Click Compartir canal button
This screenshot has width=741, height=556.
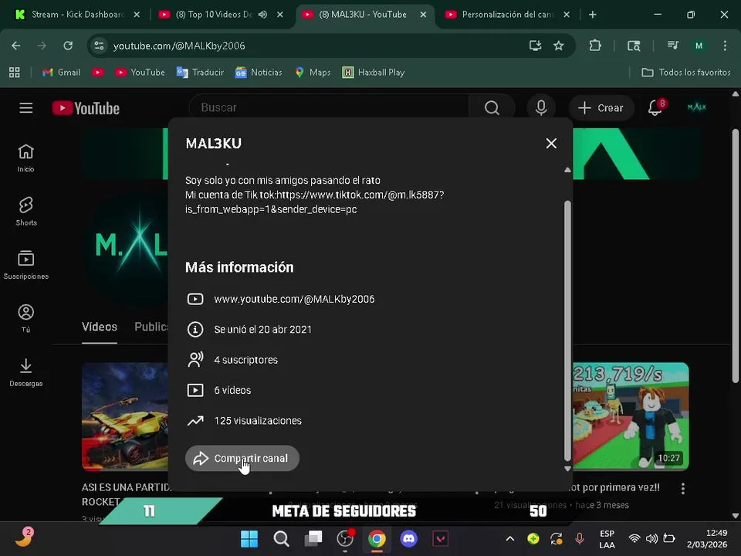pos(242,458)
